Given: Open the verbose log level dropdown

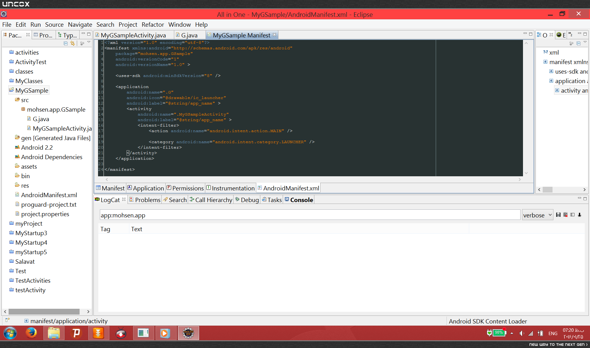Looking at the screenshot, I should 537,215.
